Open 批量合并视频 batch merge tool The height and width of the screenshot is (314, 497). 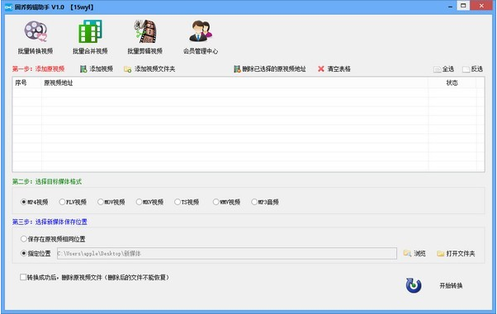[x=90, y=37]
